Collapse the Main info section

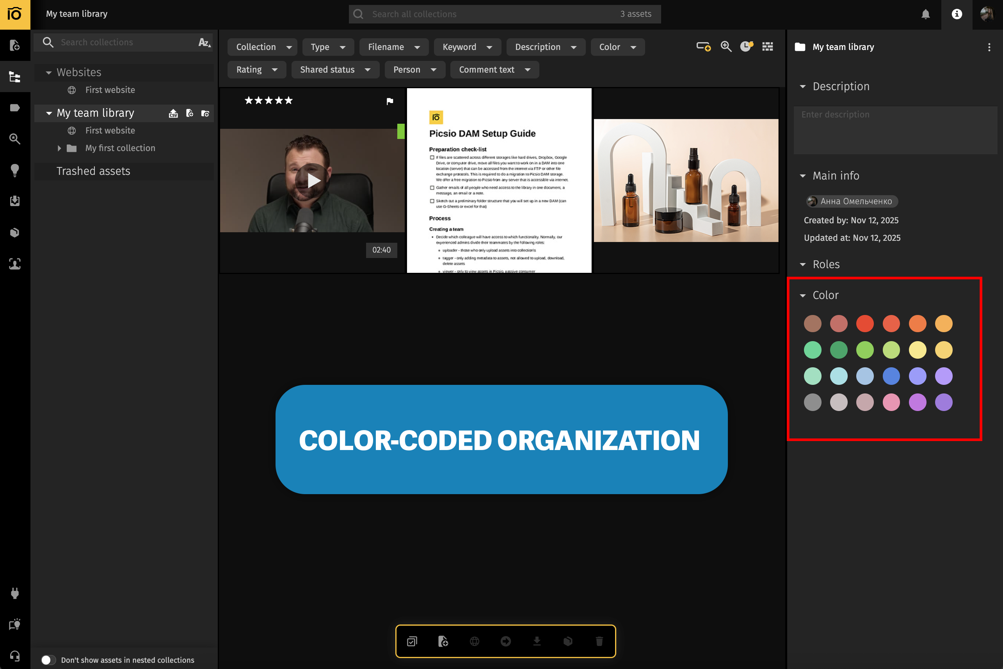pos(802,176)
